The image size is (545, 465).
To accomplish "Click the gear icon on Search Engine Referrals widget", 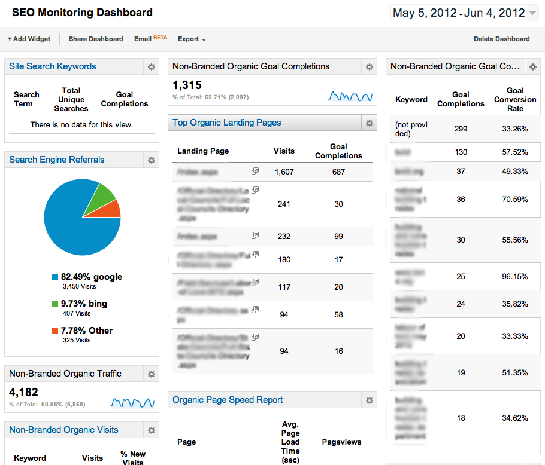I will pyautogui.click(x=151, y=160).
